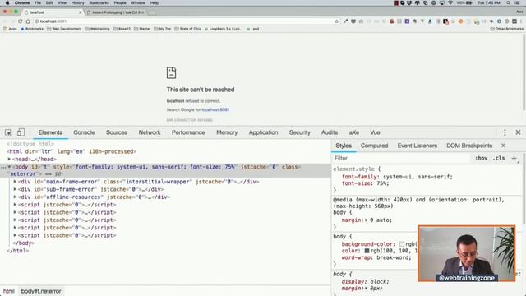Click the Home button in Chrome toolbar
Viewport: 526px width, 296px height.
[x=28, y=21]
